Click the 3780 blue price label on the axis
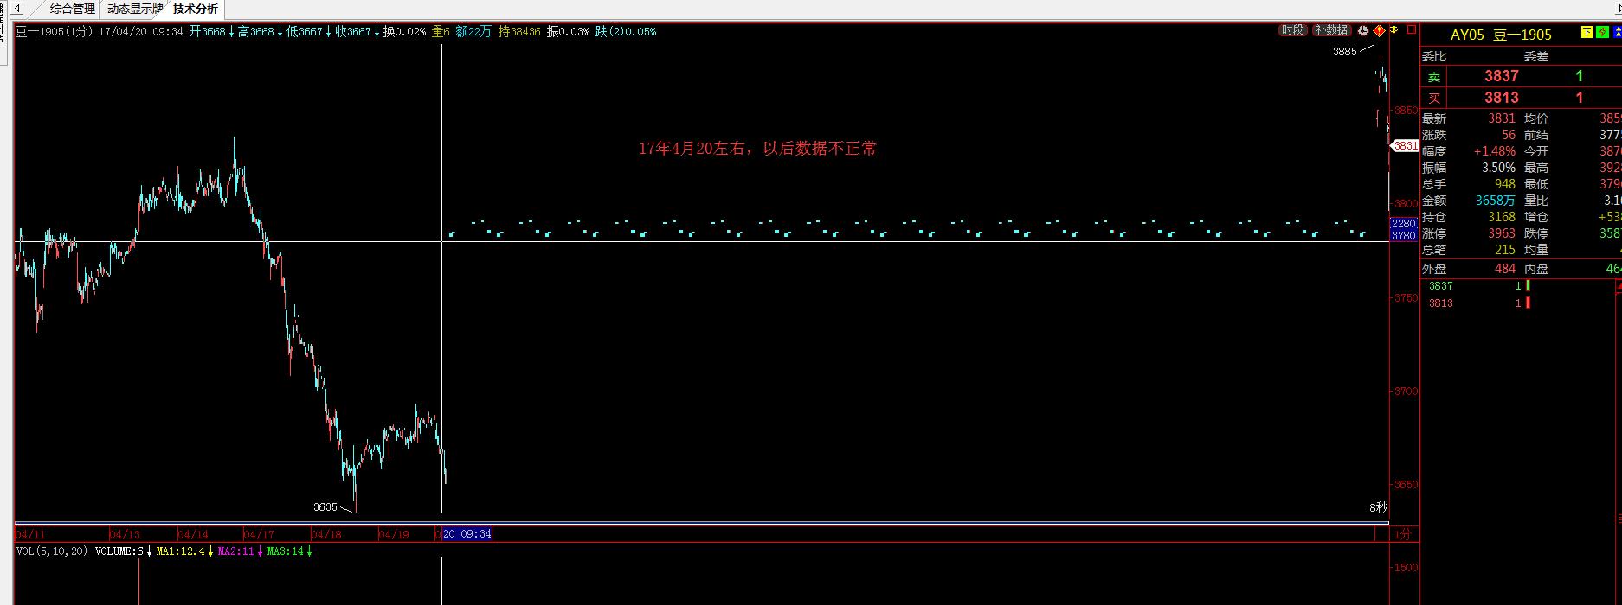Viewport: 1622px width, 605px height. (1403, 235)
